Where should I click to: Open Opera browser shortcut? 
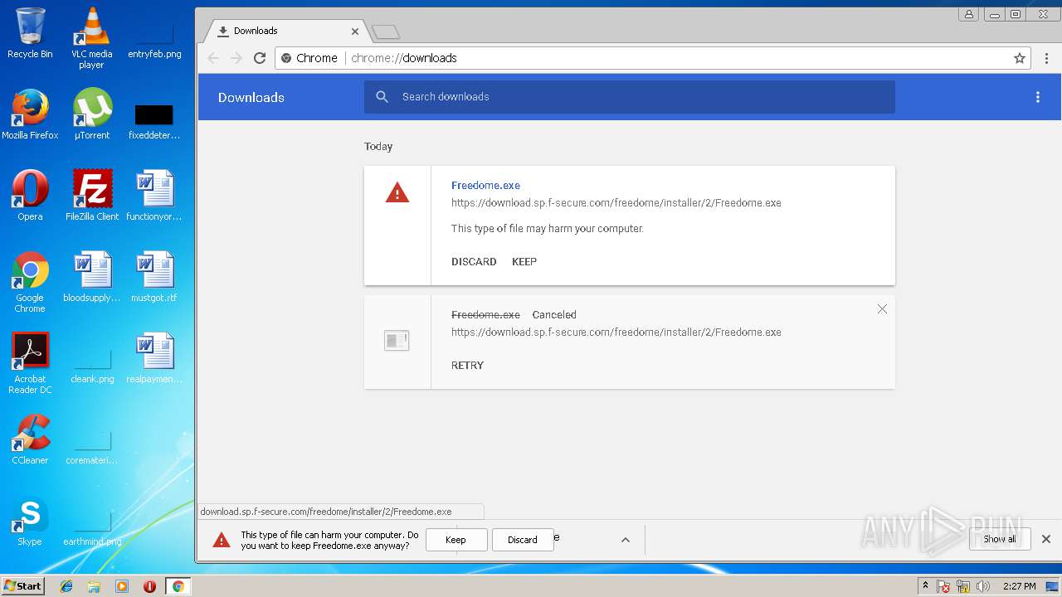coord(30,196)
